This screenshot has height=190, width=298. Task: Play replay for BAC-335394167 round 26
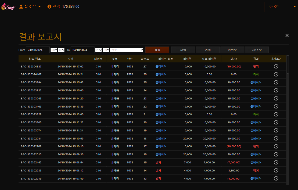tap(276, 74)
